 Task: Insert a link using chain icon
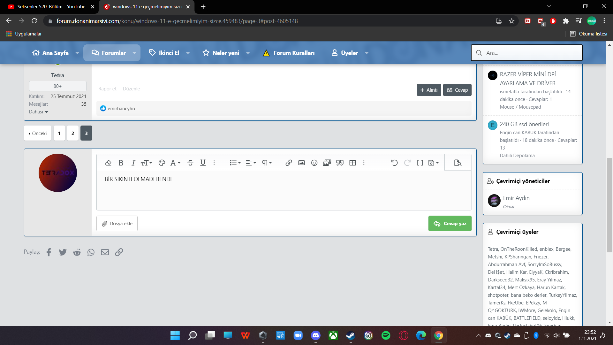(x=289, y=163)
